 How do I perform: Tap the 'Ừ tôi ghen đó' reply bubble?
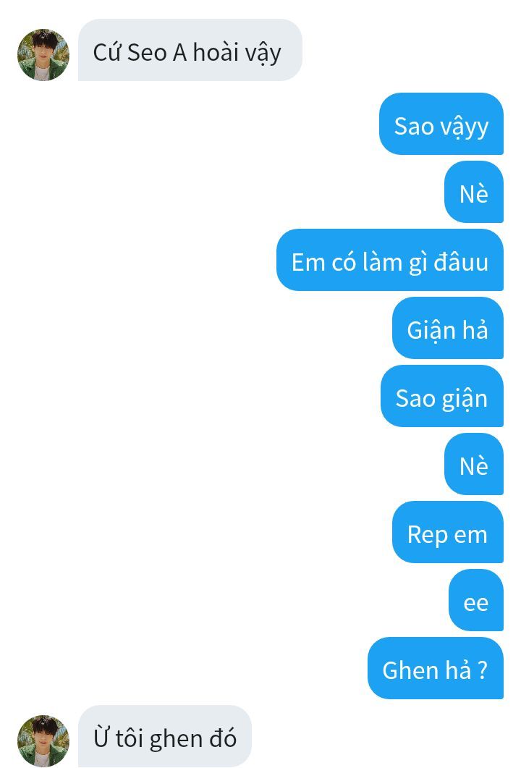(164, 736)
